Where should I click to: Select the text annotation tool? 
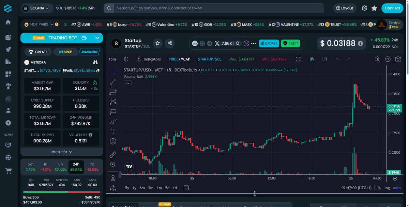click(x=113, y=131)
